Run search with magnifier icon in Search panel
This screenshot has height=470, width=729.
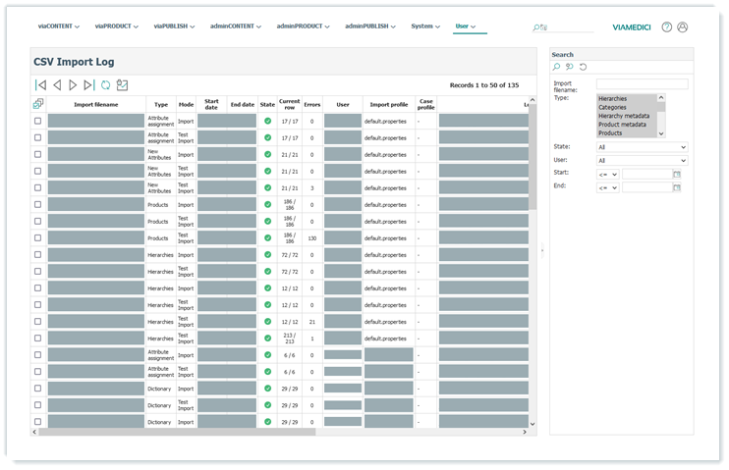pyautogui.click(x=556, y=67)
